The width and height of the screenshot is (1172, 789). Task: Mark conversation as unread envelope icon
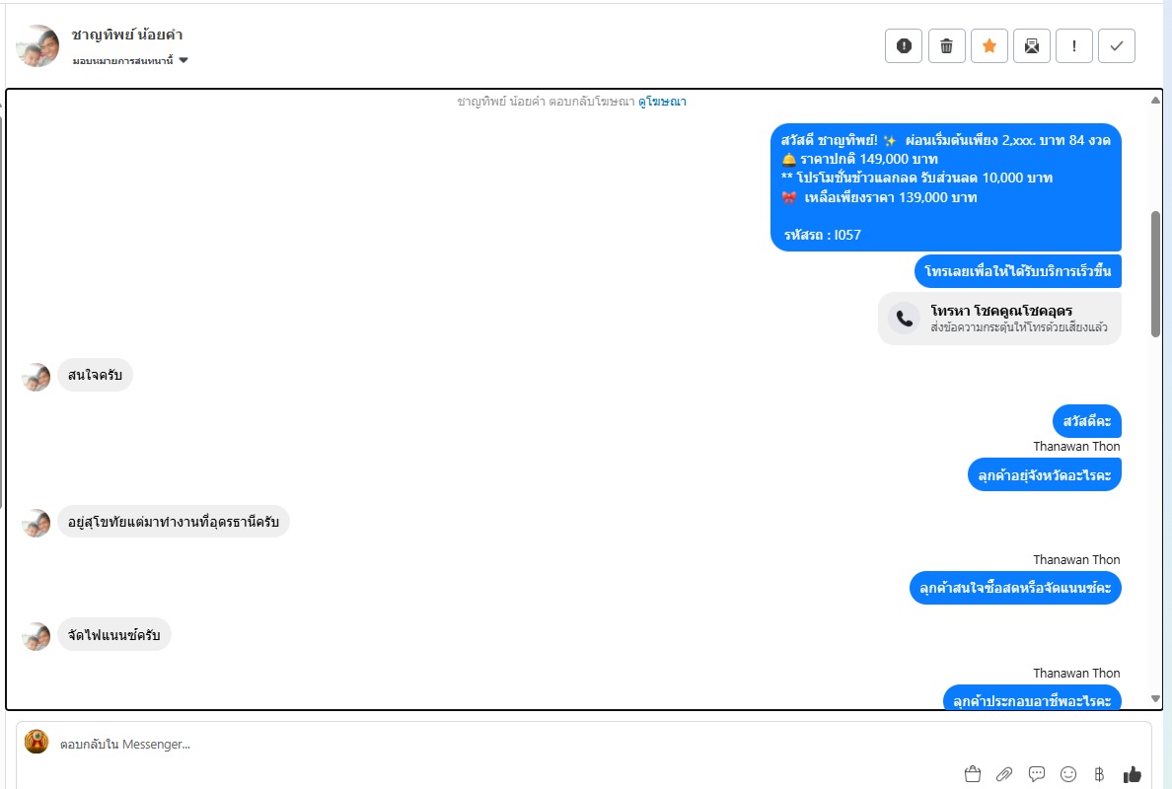[x=1032, y=46]
